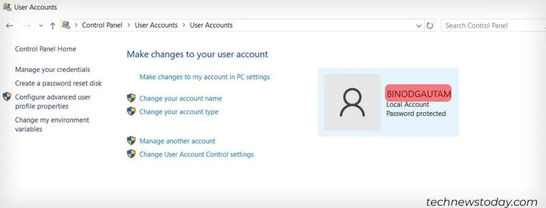
Task: Open Change User Account Control settings
Action: (197, 154)
